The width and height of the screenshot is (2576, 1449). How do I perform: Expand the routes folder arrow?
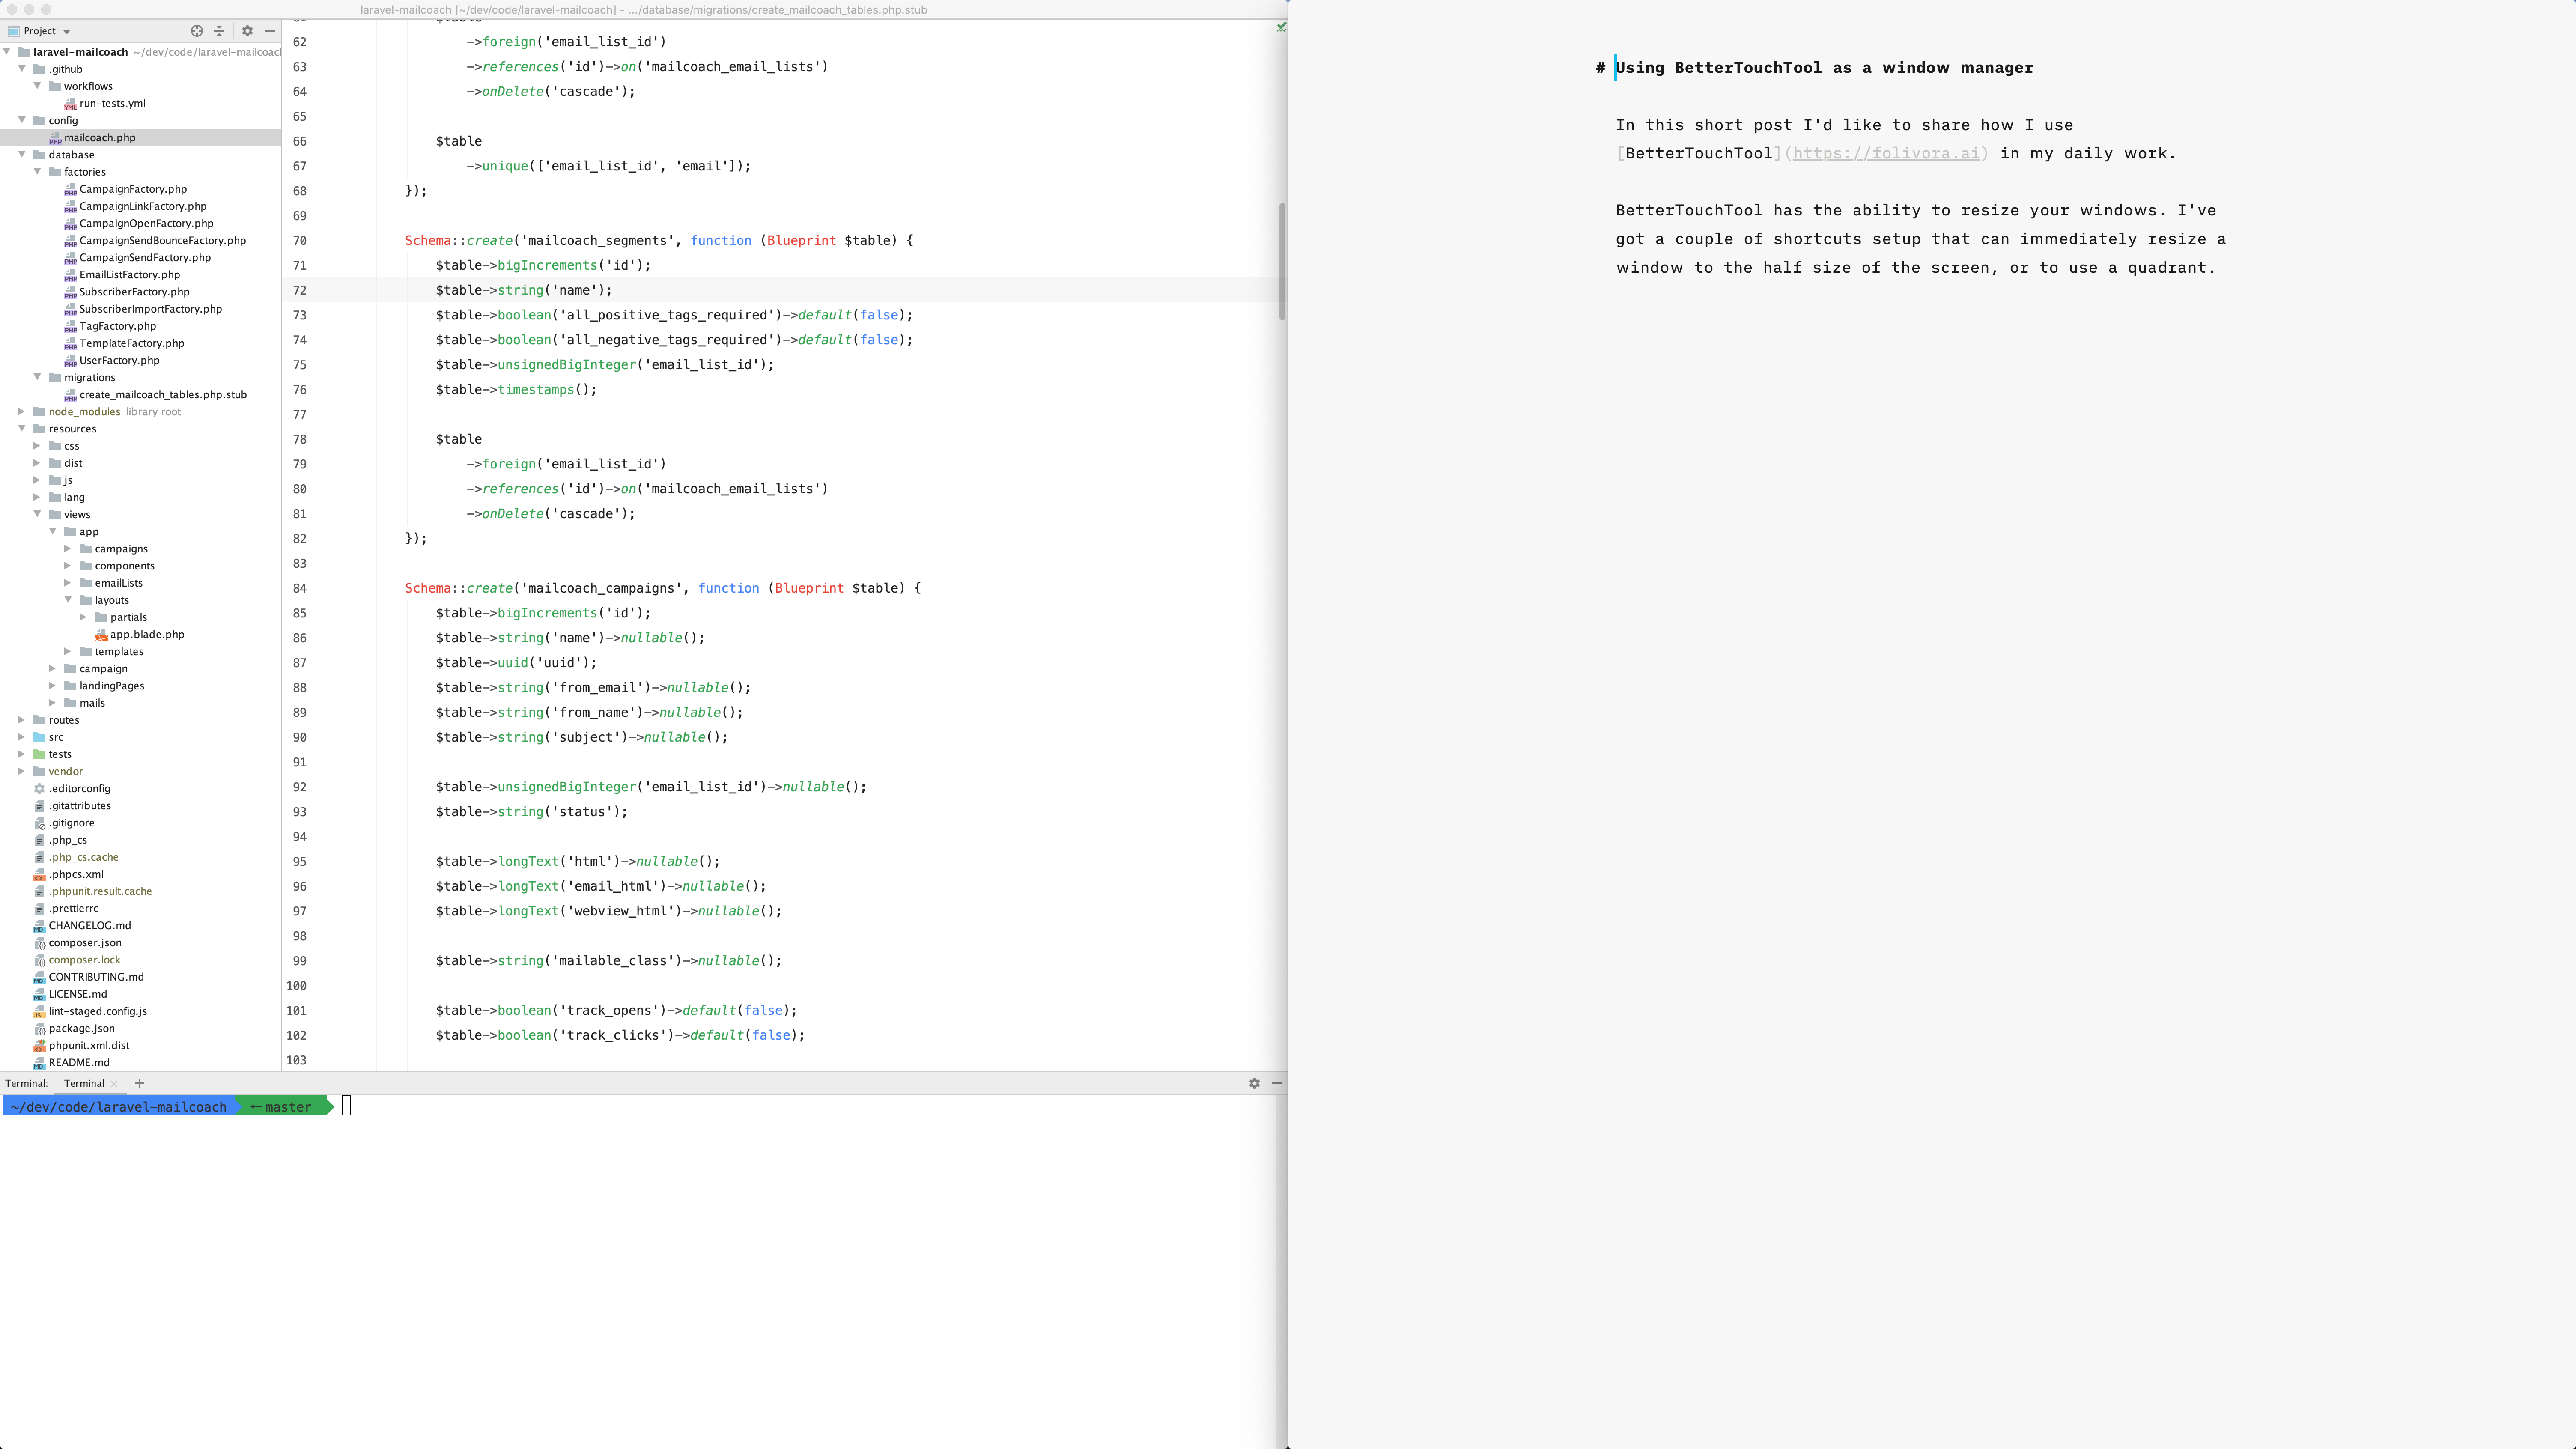[22, 720]
